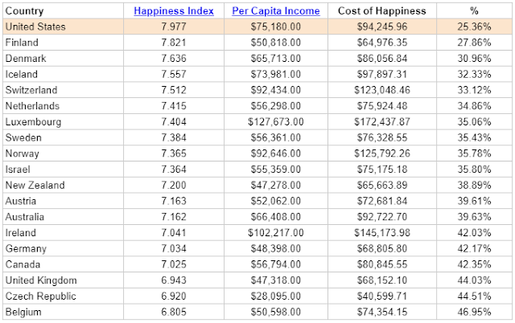Select the $47,278.00 income cell
The image size is (515, 323).
click(x=276, y=185)
